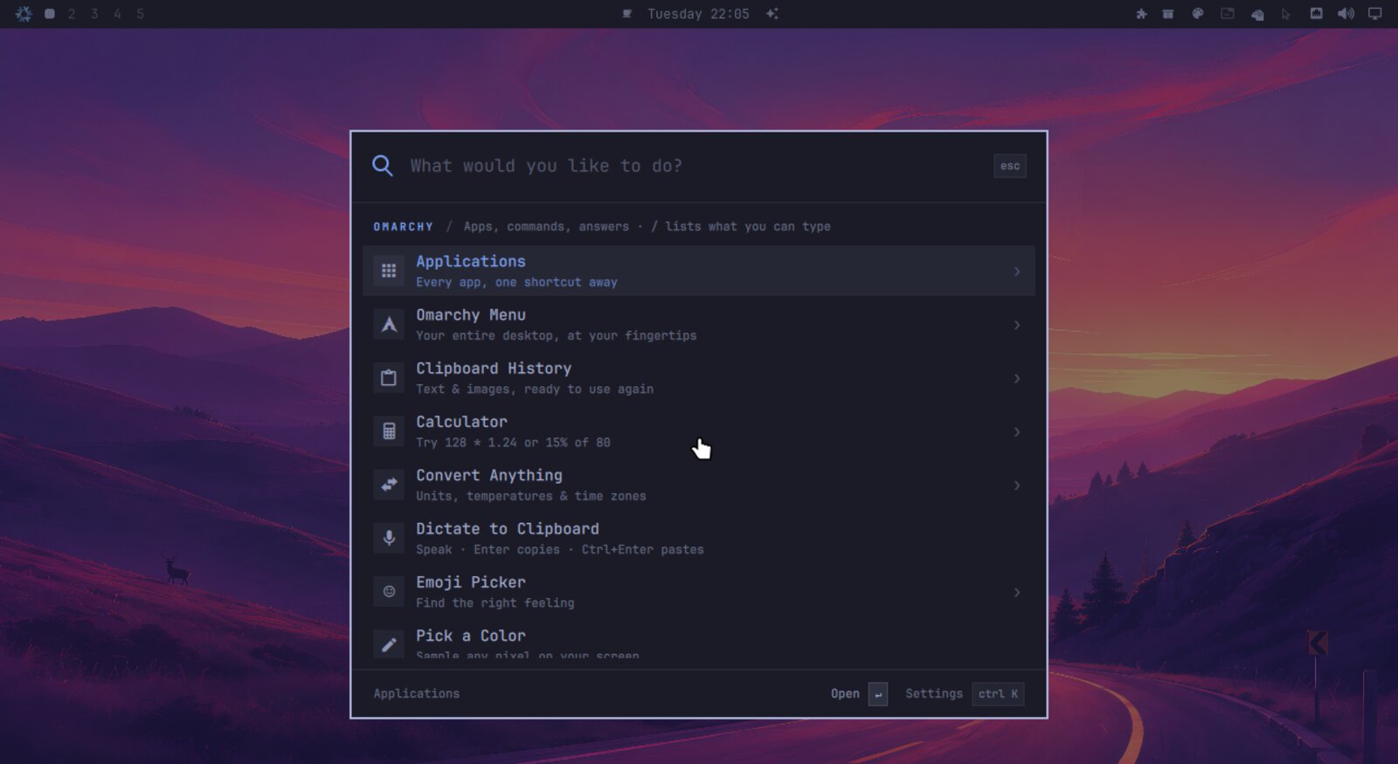Screen dimensions: 1398x764
Task: Click the package box tray icon
Action: pos(1168,14)
